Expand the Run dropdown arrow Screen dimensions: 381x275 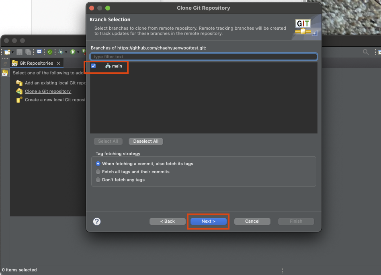tap(78, 52)
